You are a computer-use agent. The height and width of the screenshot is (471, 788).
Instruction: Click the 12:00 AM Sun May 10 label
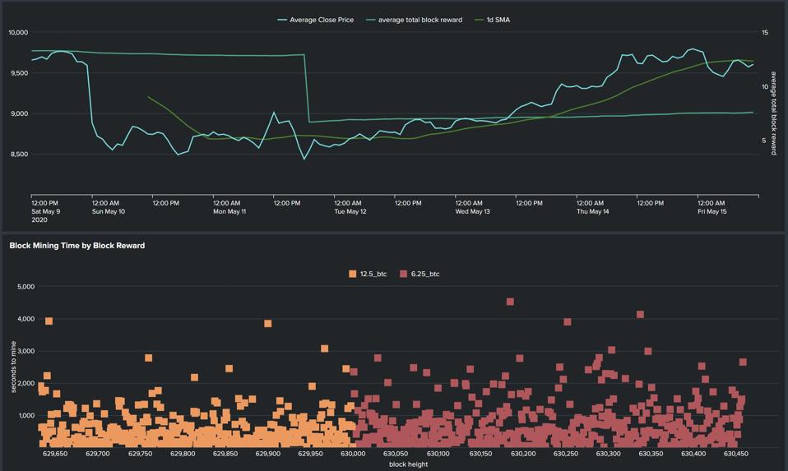108,207
